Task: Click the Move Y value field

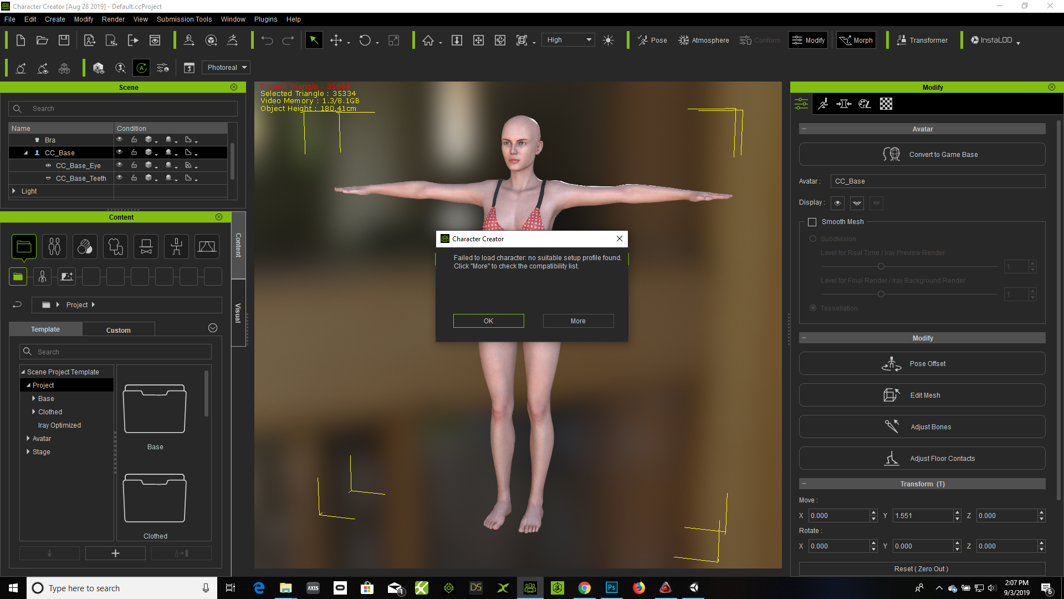Action: [923, 515]
